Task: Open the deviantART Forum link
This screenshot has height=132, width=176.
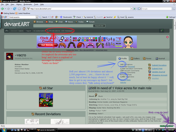Action: [90, 22]
